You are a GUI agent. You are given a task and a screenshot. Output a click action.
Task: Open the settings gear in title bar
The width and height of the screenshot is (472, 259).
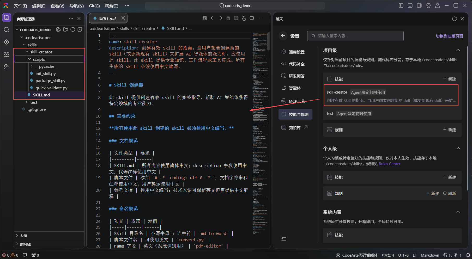pos(428,5)
